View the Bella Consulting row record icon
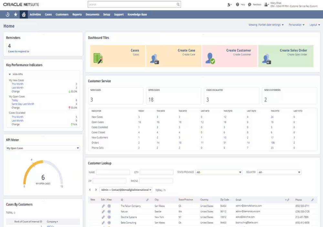 pos(109,223)
